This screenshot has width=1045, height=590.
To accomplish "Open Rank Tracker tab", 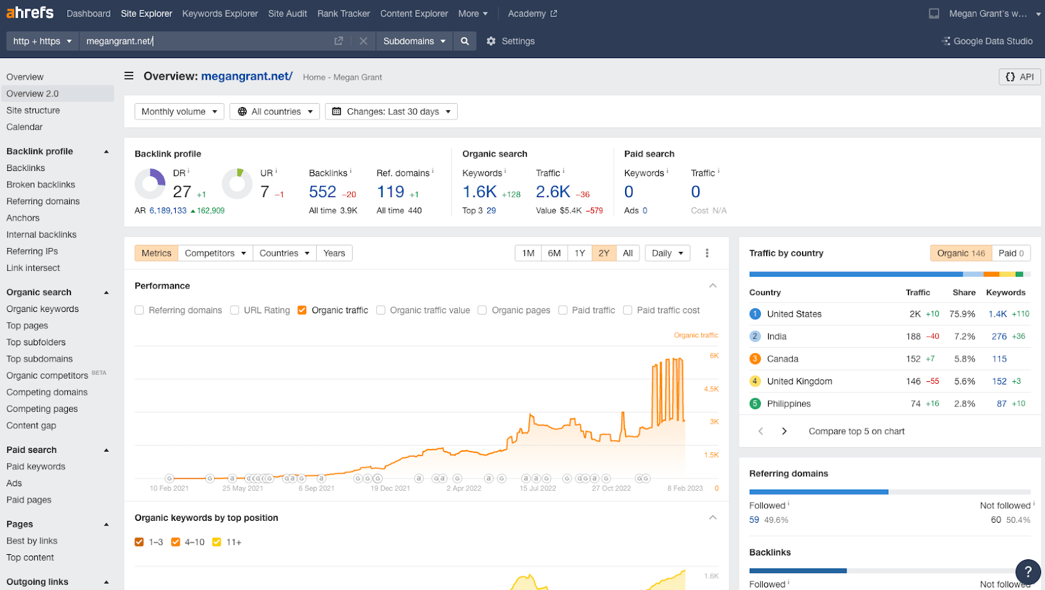I will [x=344, y=14].
